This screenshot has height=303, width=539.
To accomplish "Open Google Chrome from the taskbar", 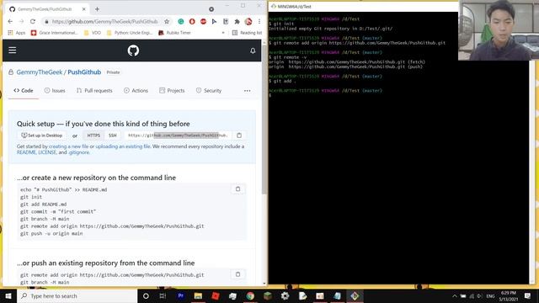I will pyautogui.click(x=250, y=295).
